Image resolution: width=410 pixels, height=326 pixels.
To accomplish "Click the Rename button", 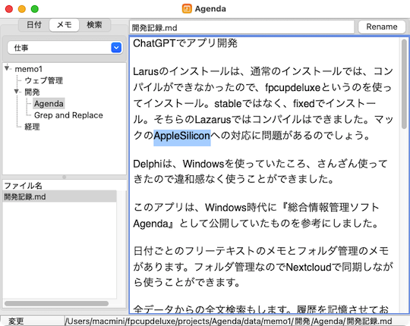I will (381, 27).
